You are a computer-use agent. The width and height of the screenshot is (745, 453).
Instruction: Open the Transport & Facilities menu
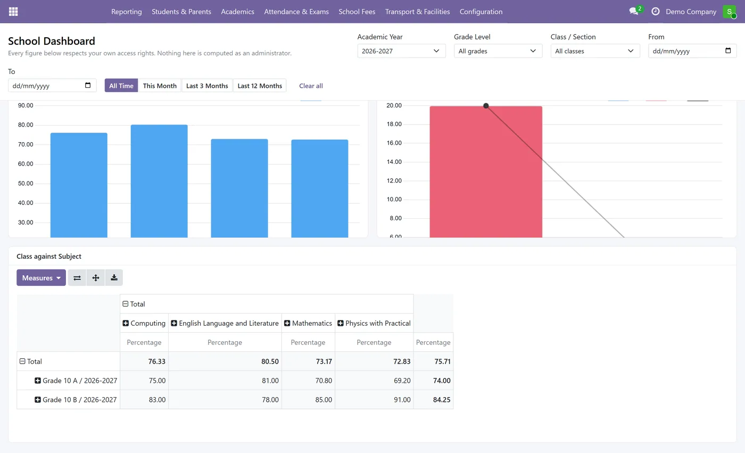[x=418, y=12]
